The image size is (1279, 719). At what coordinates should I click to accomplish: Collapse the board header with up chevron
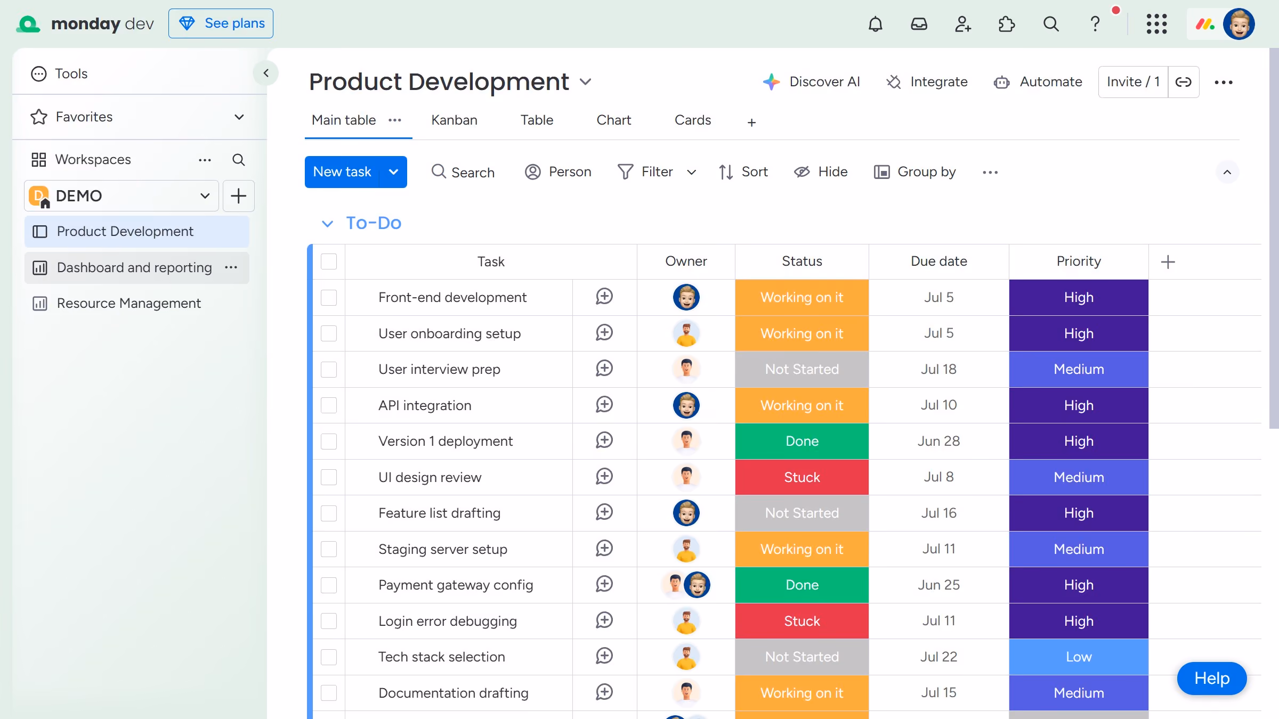(1227, 172)
